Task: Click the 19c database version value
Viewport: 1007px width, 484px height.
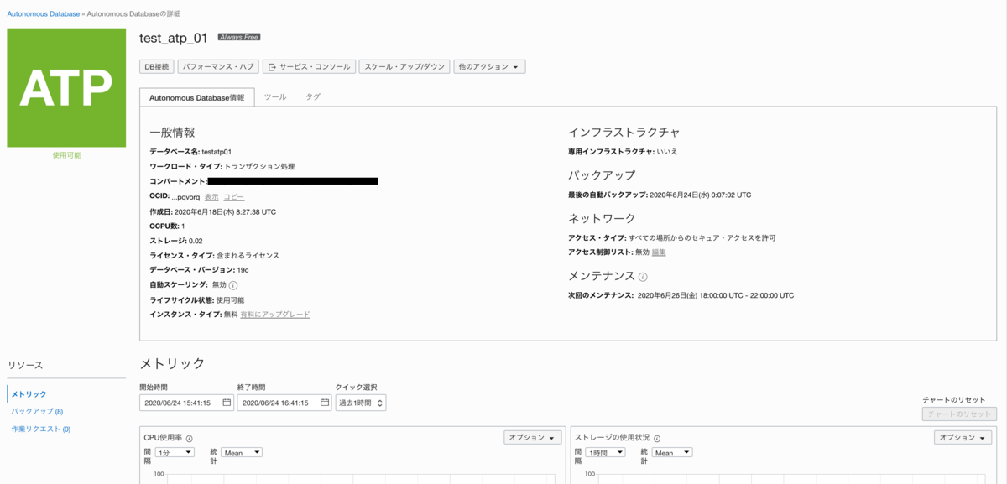Action: point(243,270)
